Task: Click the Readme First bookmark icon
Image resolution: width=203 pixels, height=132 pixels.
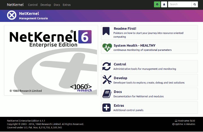Action: tap(106, 31)
